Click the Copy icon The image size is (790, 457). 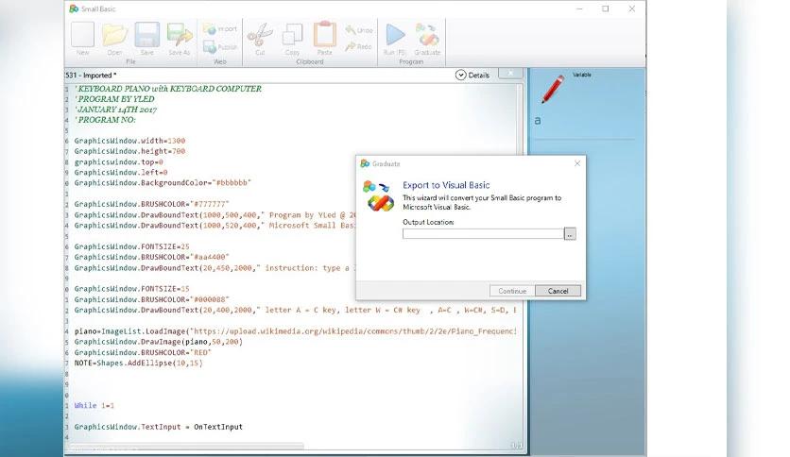point(292,35)
